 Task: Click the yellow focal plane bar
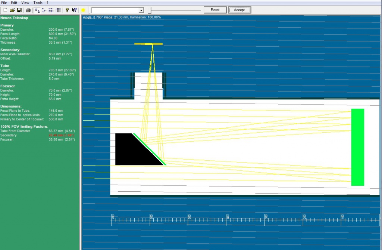[148, 44]
